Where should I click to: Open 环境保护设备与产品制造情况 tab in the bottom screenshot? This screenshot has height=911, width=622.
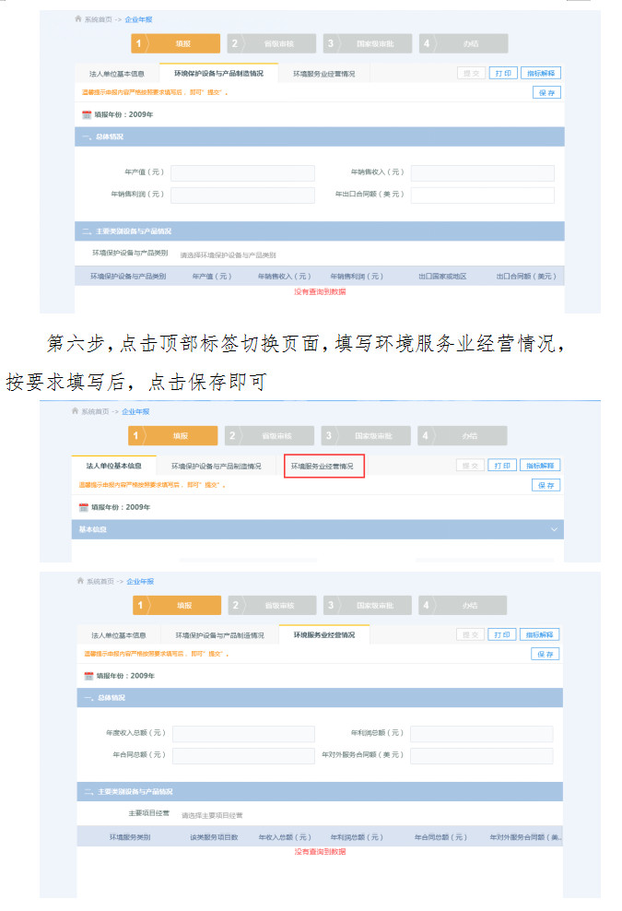(218, 635)
